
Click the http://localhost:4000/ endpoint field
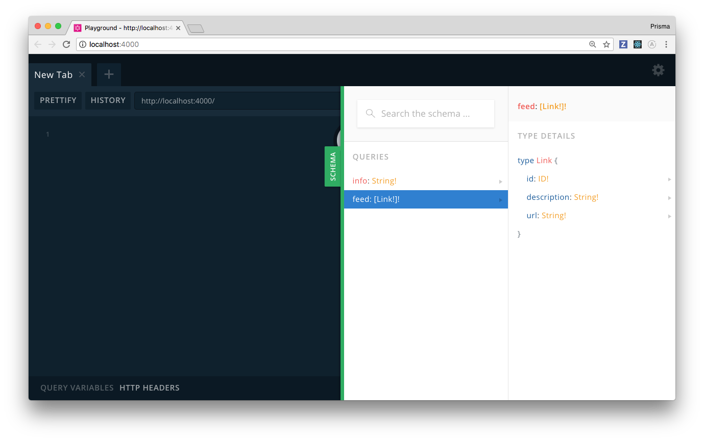tap(237, 101)
